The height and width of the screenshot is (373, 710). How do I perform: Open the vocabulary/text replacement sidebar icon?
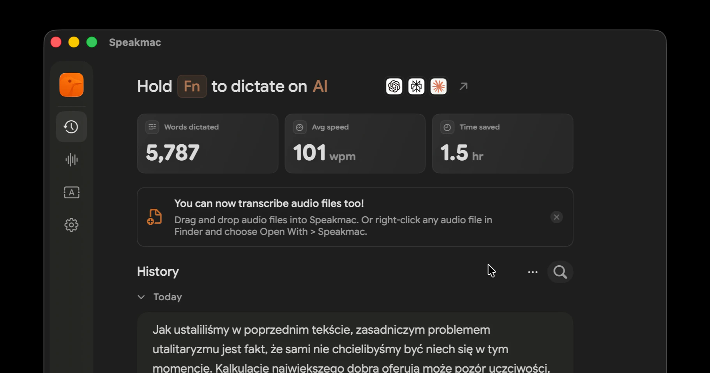coord(71,192)
